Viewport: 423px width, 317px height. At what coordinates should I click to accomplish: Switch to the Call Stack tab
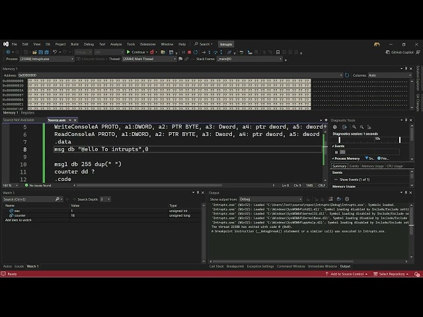click(x=217, y=266)
